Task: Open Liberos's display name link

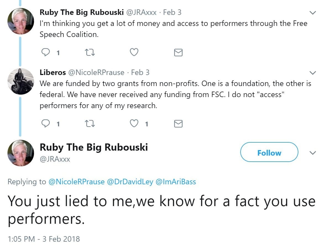Action: (x=53, y=73)
